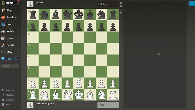
Task: Click the empty e4 square
Action: [79, 61]
